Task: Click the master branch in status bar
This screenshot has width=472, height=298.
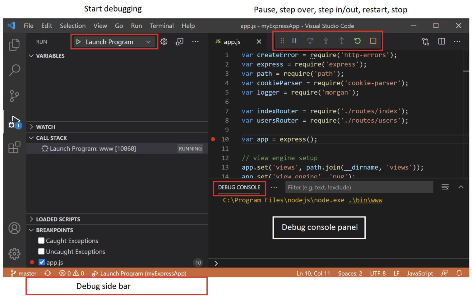Action: click(x=24, y=273)
